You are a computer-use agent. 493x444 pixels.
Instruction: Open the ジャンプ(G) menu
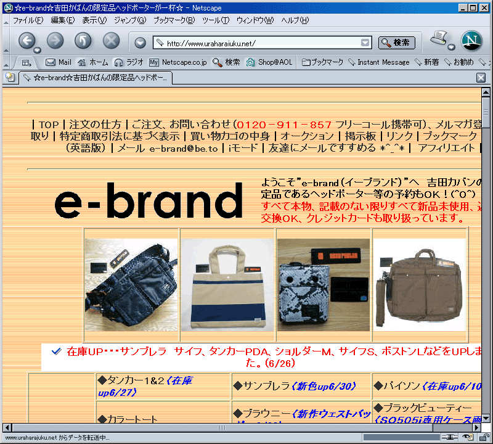(x=130, y=20)
